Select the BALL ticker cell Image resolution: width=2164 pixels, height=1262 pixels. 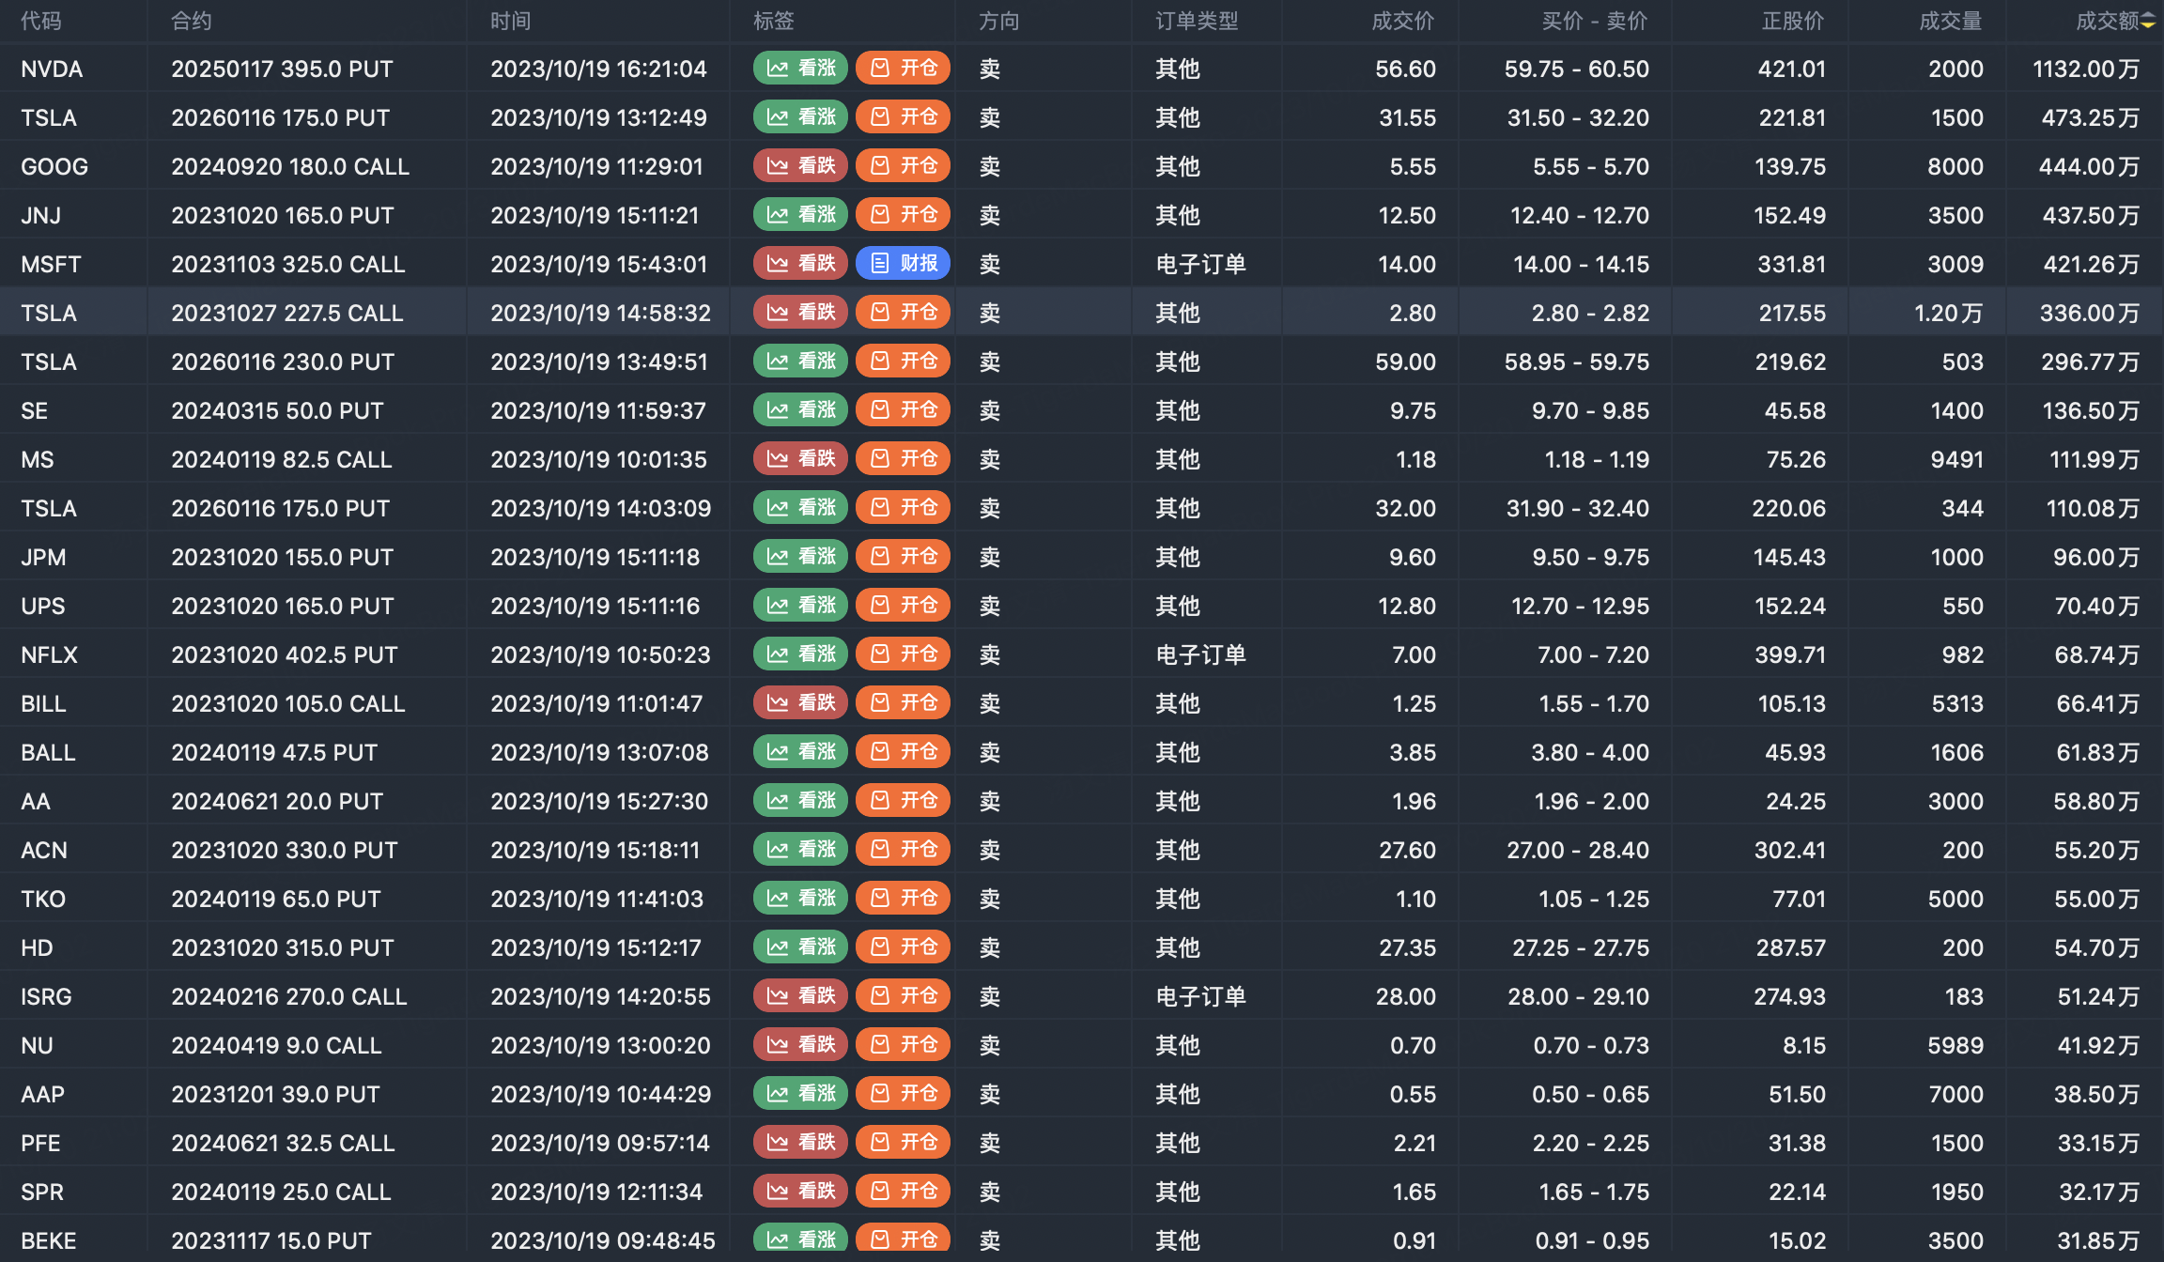click(48, 752)
